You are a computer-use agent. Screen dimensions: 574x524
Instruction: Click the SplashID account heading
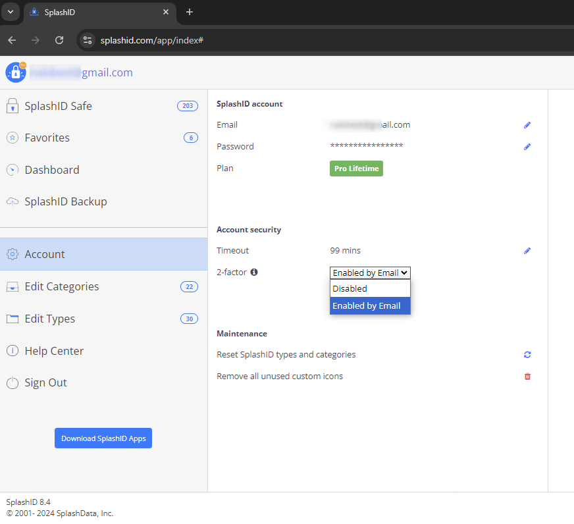coord(249,104)
